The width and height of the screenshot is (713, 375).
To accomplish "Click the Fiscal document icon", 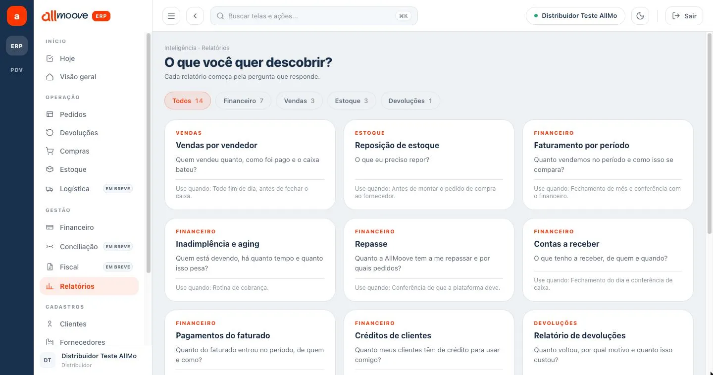I will 50,267.
